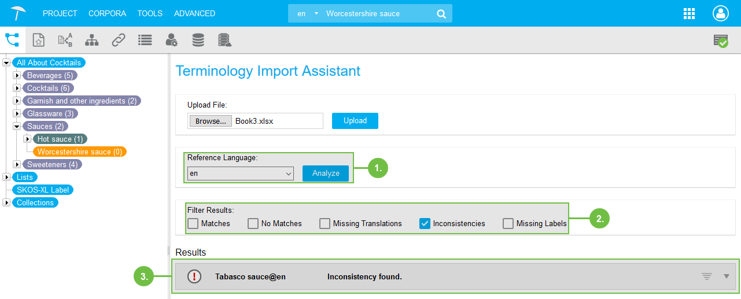Check the Missing Translations filter
The image size is (741, 299).
coord(325,223)
